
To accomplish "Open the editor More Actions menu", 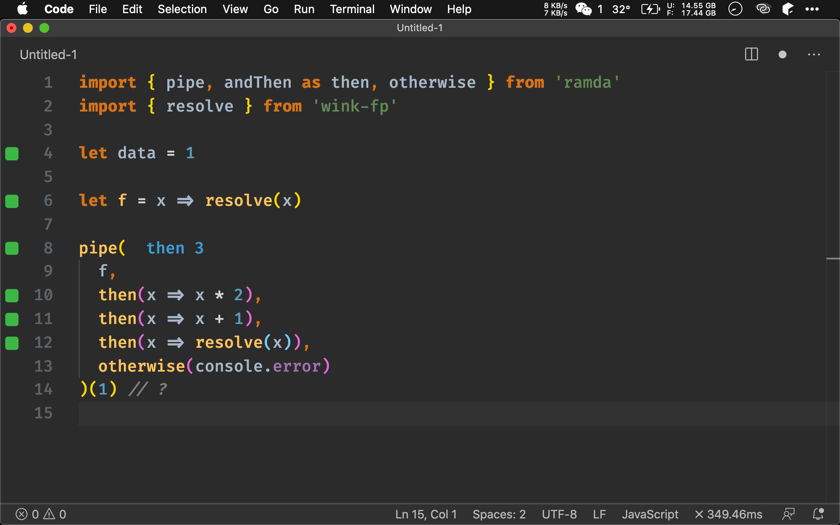I will [x=814, y=55].
